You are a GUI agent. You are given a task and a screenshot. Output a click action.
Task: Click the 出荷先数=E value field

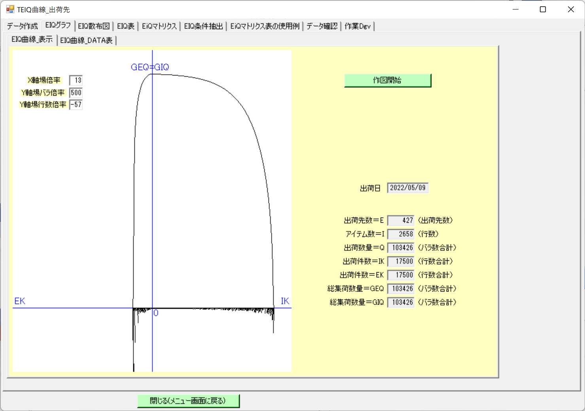pyautogui.click(x=401, y=220)
